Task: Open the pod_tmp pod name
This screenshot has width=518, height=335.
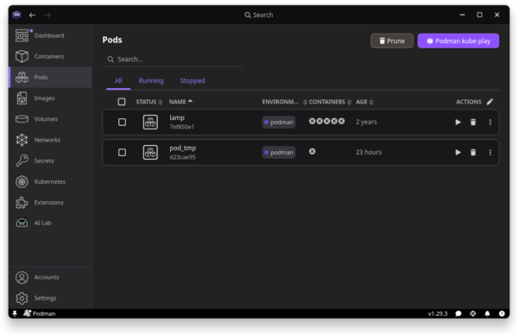Action: 183,148
